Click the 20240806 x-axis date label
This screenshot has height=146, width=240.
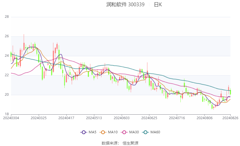tap(205, 118)
